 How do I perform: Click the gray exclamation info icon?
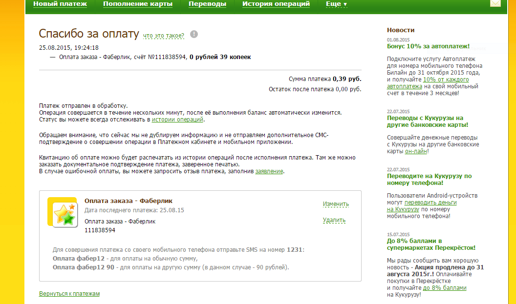(194, 34)
